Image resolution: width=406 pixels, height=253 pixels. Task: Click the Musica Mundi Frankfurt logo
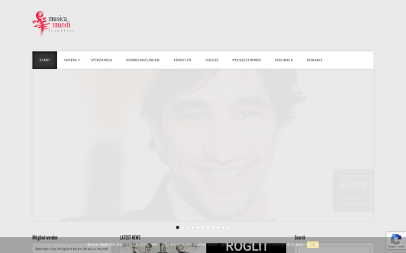53,24
